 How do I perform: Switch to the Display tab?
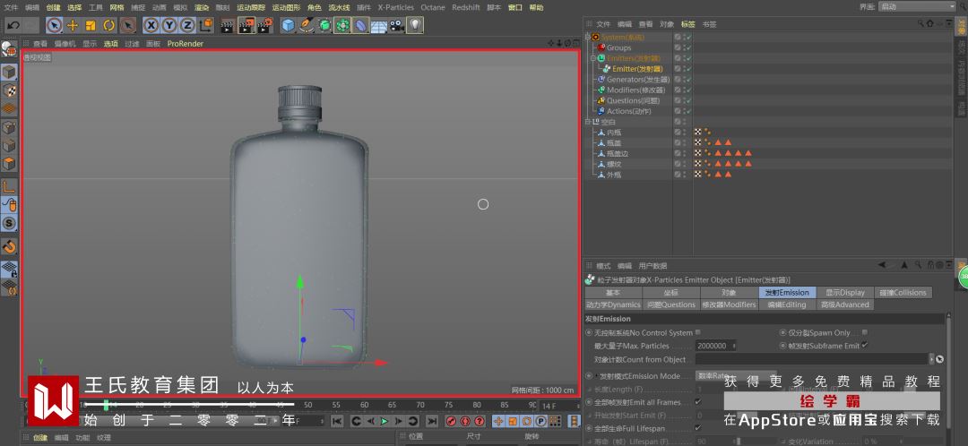click(844, 292)
